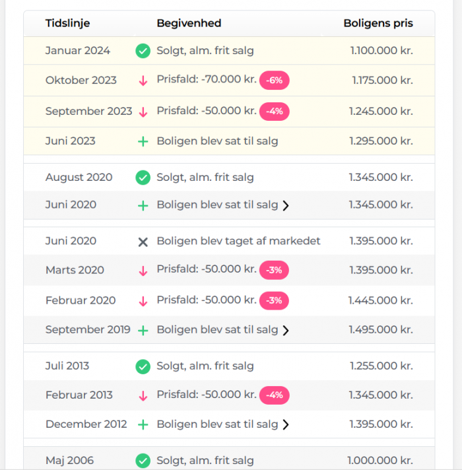Screen dimensions: 462x470
Task: Expand chevron on September 2019 listing row
Action: pyautogui.click(x=286, y=330)
